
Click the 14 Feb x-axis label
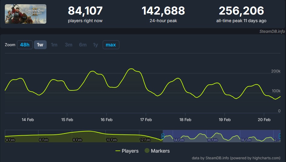coord(28,120)
